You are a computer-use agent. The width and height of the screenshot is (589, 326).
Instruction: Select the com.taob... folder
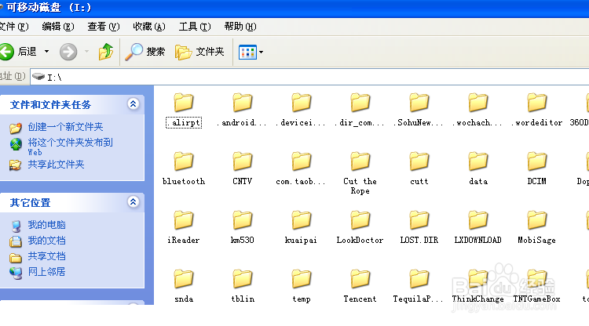(x=301, y=169)
